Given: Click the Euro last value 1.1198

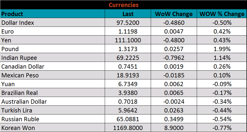Looking at the screenshot, I should pyautogui.click(x=128, y=32).
